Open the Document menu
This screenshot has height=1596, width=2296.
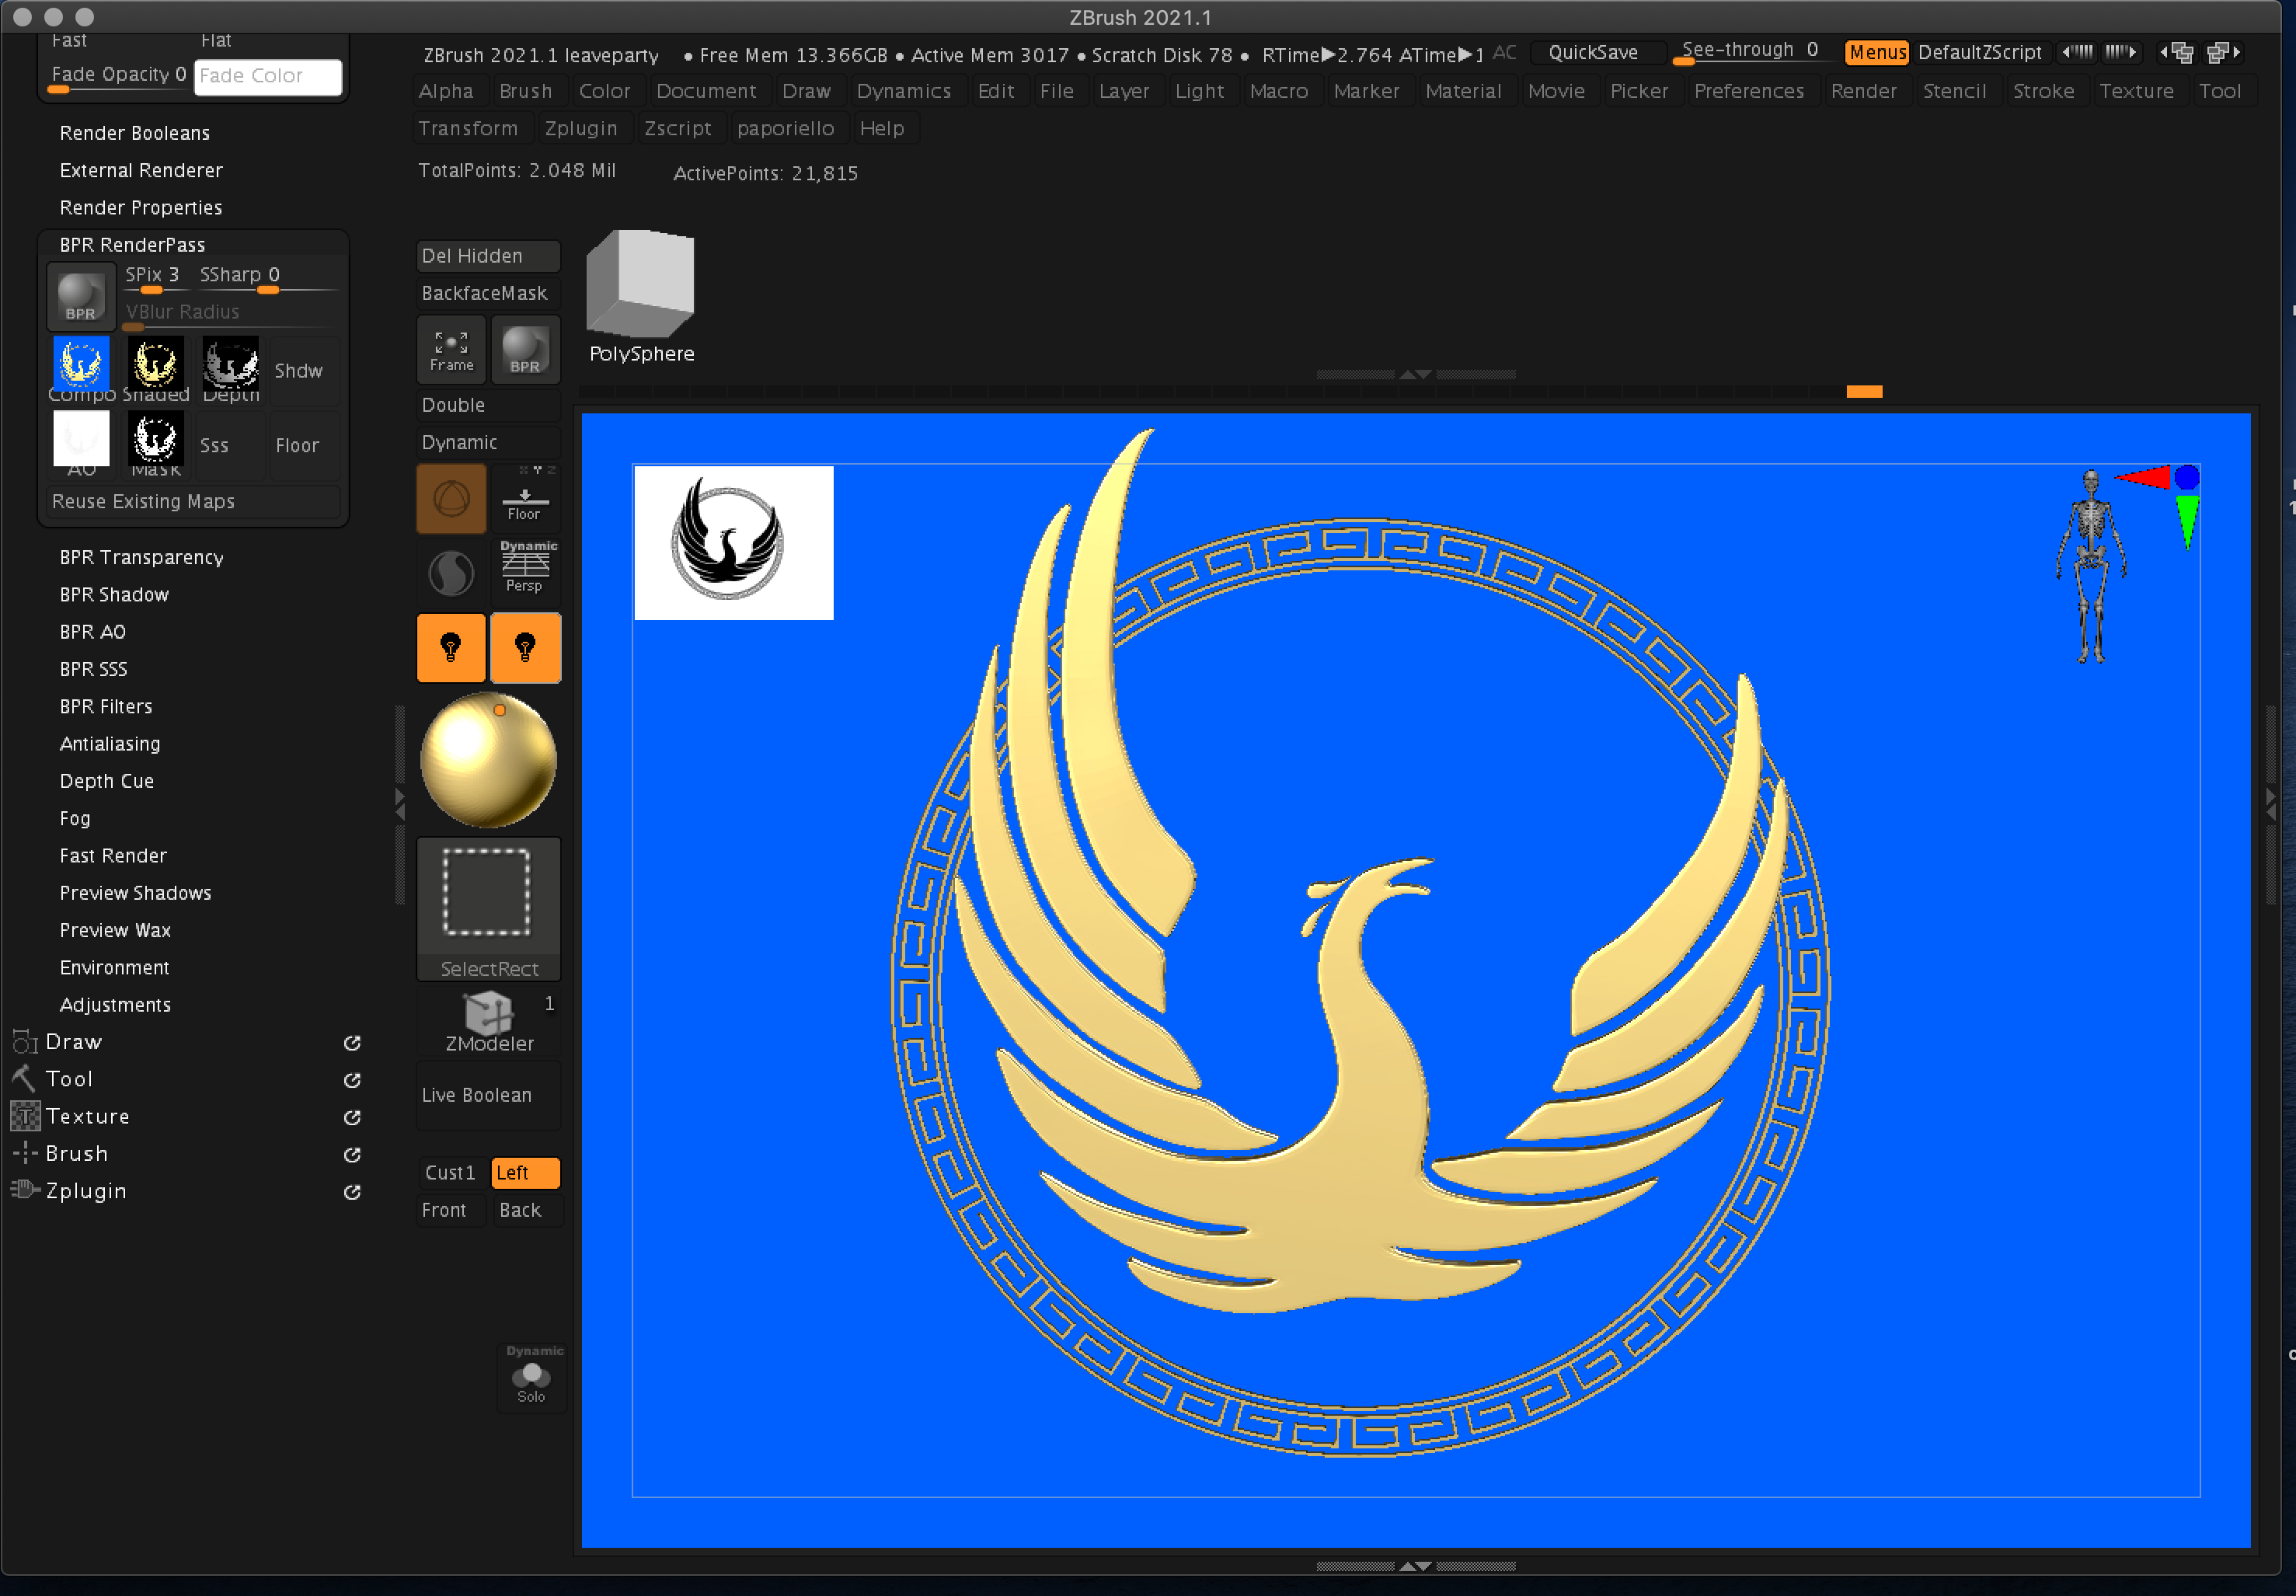pyautogui.click(x=706, y=91)
